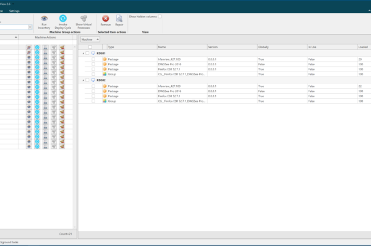Check the RDS01 machine checkbox
371x247 pixels.
pyautogui.click(x=87, y=53)
